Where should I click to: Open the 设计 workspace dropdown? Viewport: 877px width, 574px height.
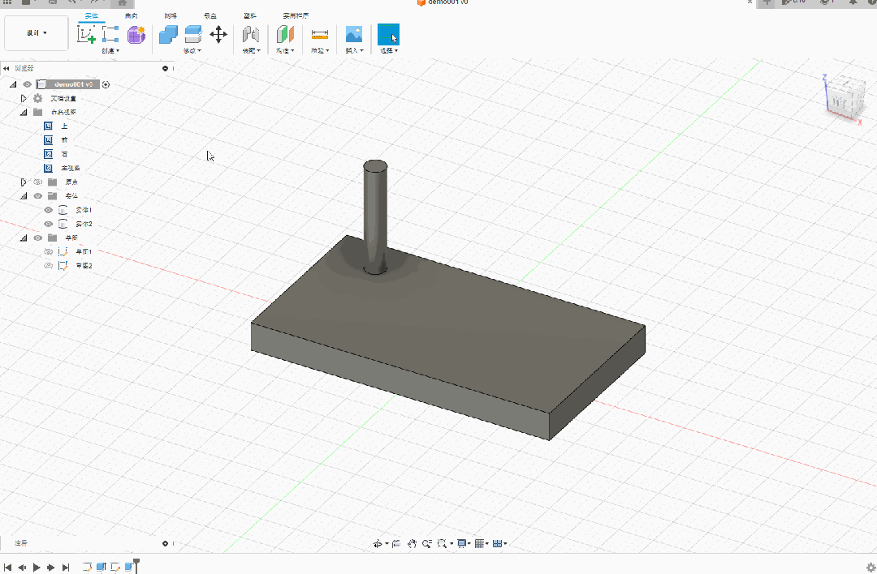pos(37,33)
